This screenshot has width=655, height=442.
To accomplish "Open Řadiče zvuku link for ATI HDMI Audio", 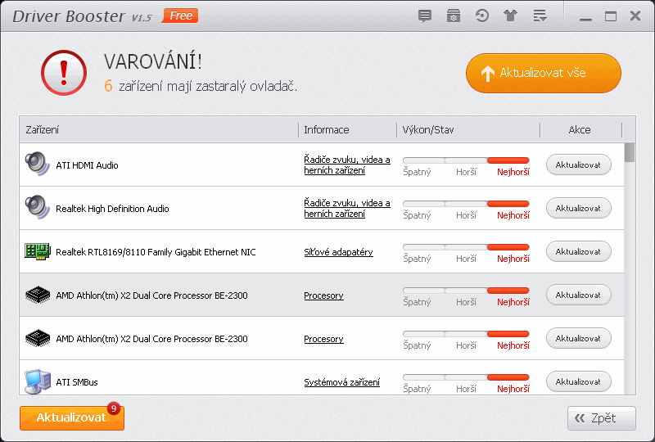I will (346, 165).
